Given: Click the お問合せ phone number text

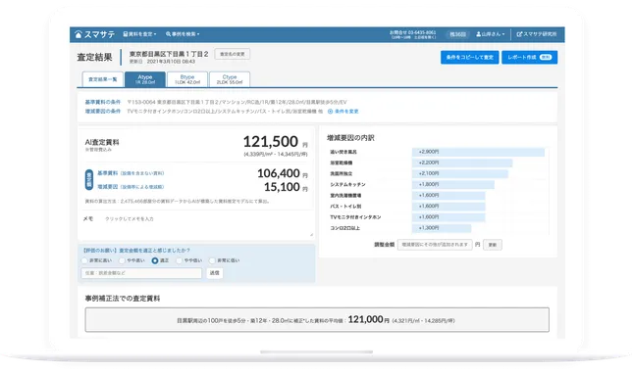Looking at the screenshot, I should pyautogui.click(x=412, y=32).
